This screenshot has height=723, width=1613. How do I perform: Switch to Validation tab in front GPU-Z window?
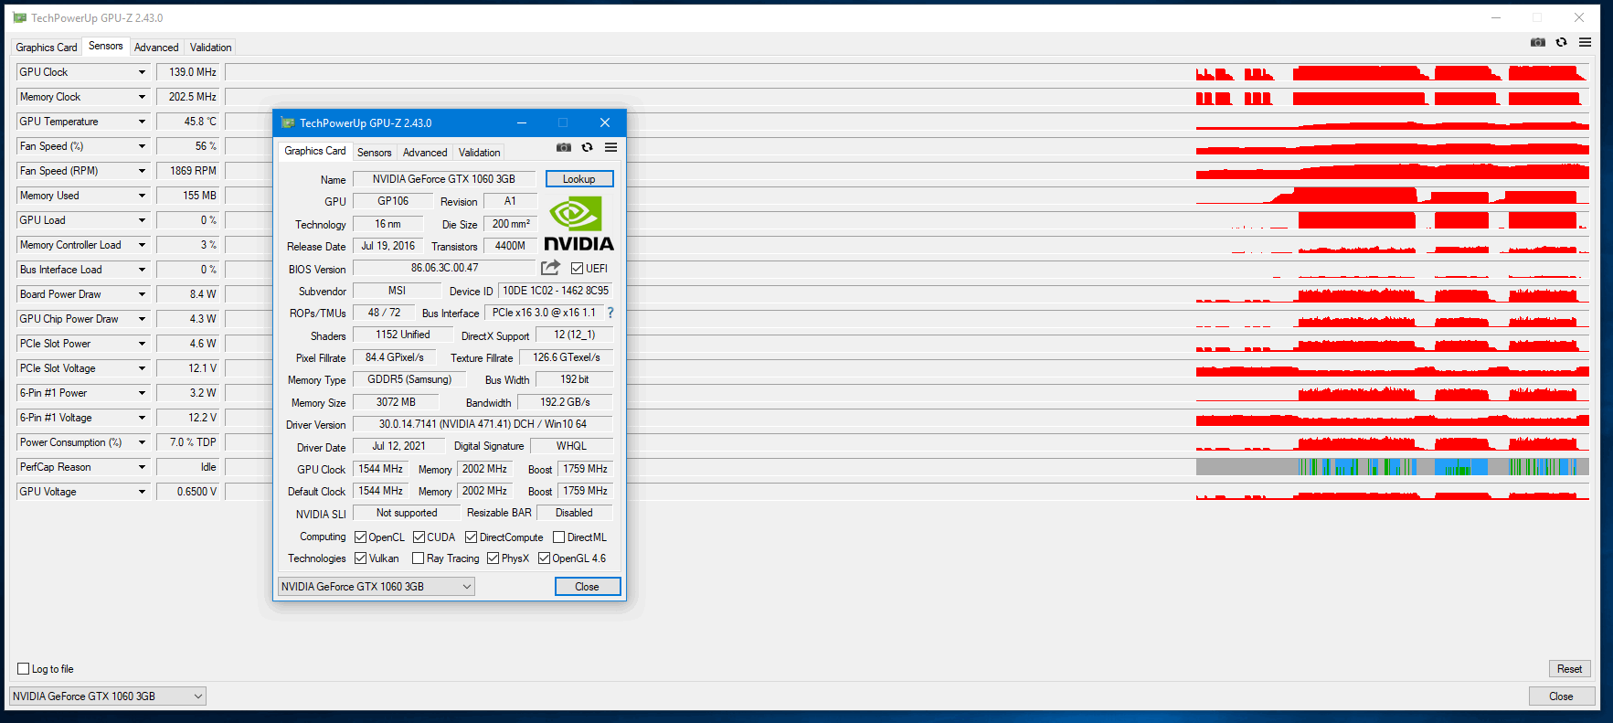click(x=480, y=153)
